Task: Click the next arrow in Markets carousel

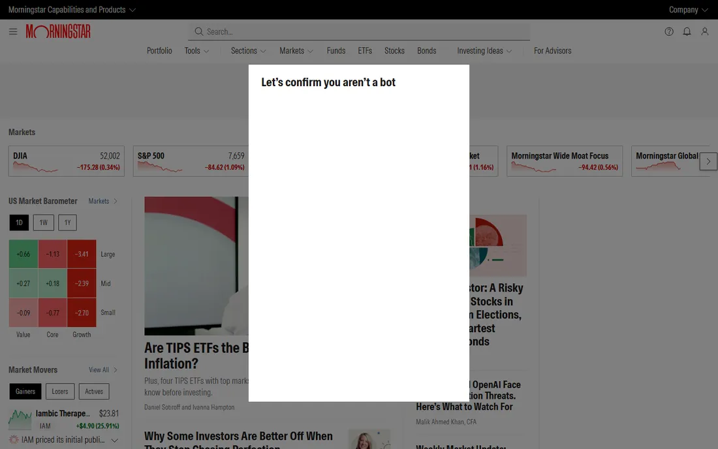Action: (708, 162)
